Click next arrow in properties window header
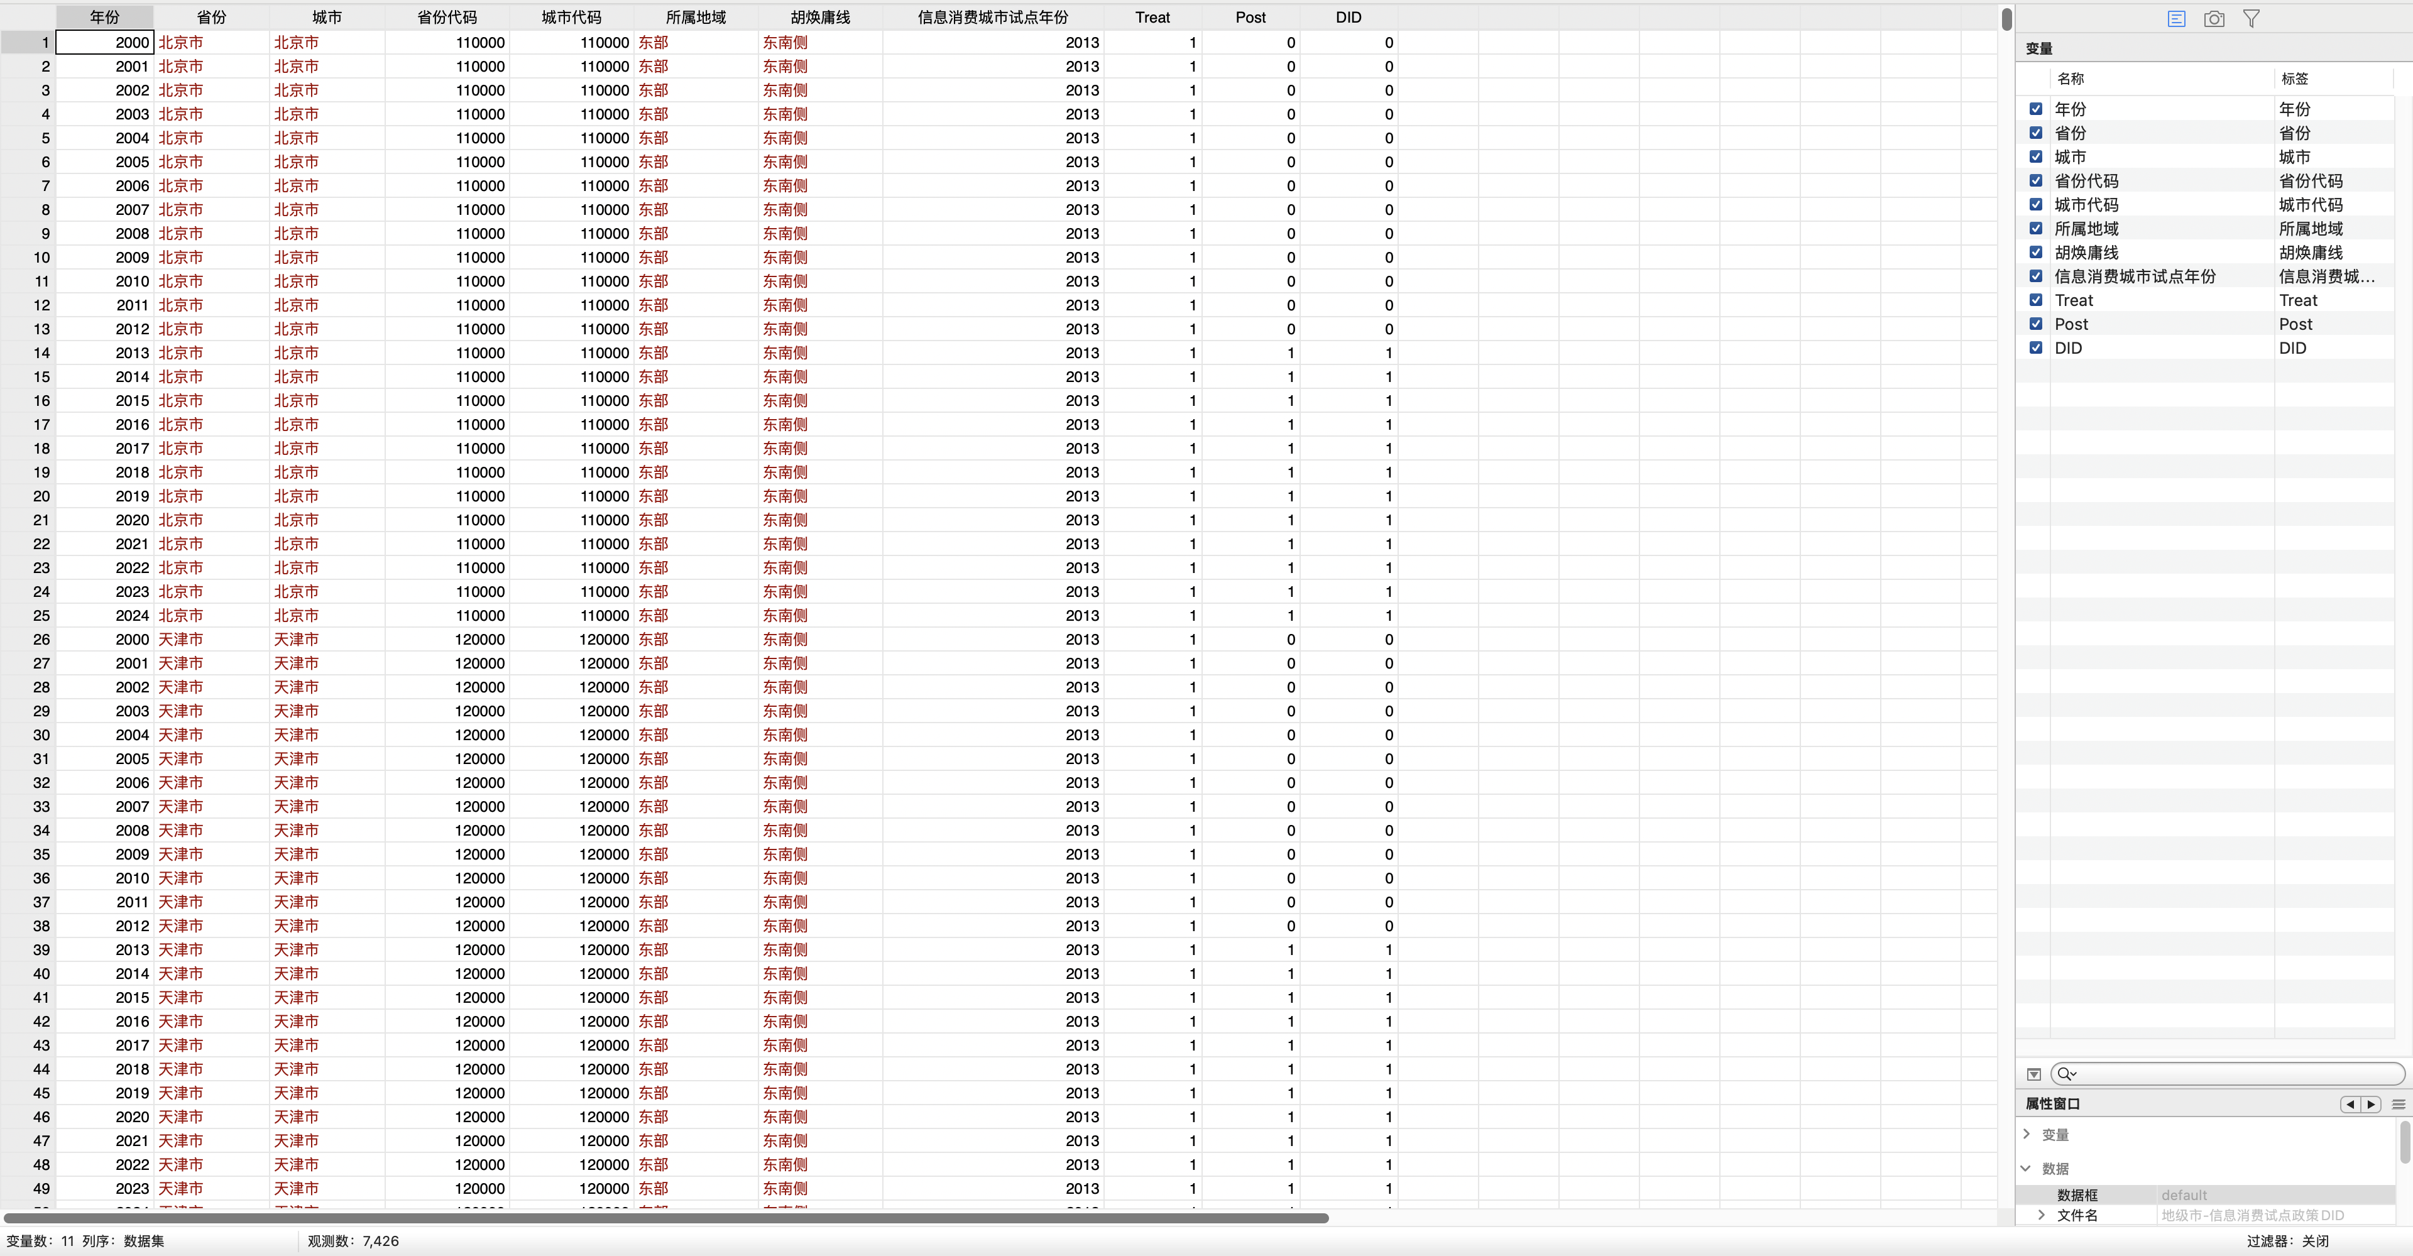Screen dimensions: 2413x1256 (x=2371, y=1105)
